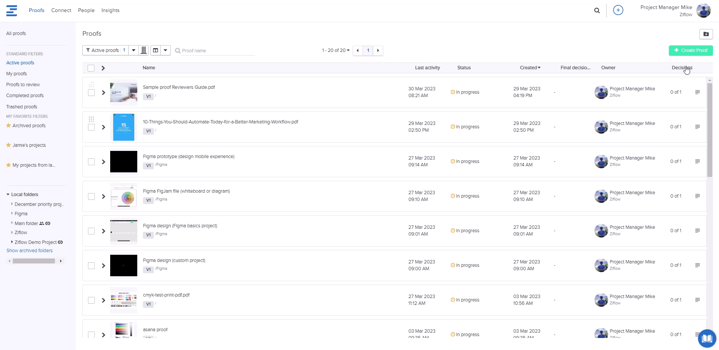Click the circled plus icon in header
719x350 pixels.
[618, 10]
